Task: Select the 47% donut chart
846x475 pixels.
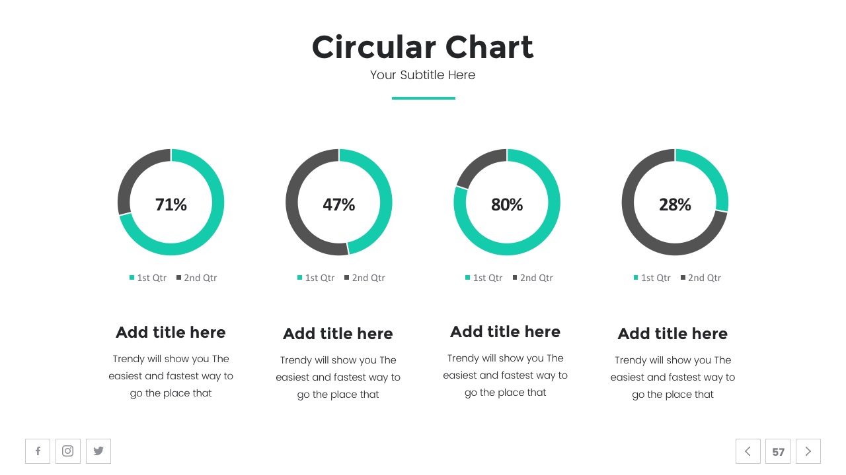Action: coord(339,202)
